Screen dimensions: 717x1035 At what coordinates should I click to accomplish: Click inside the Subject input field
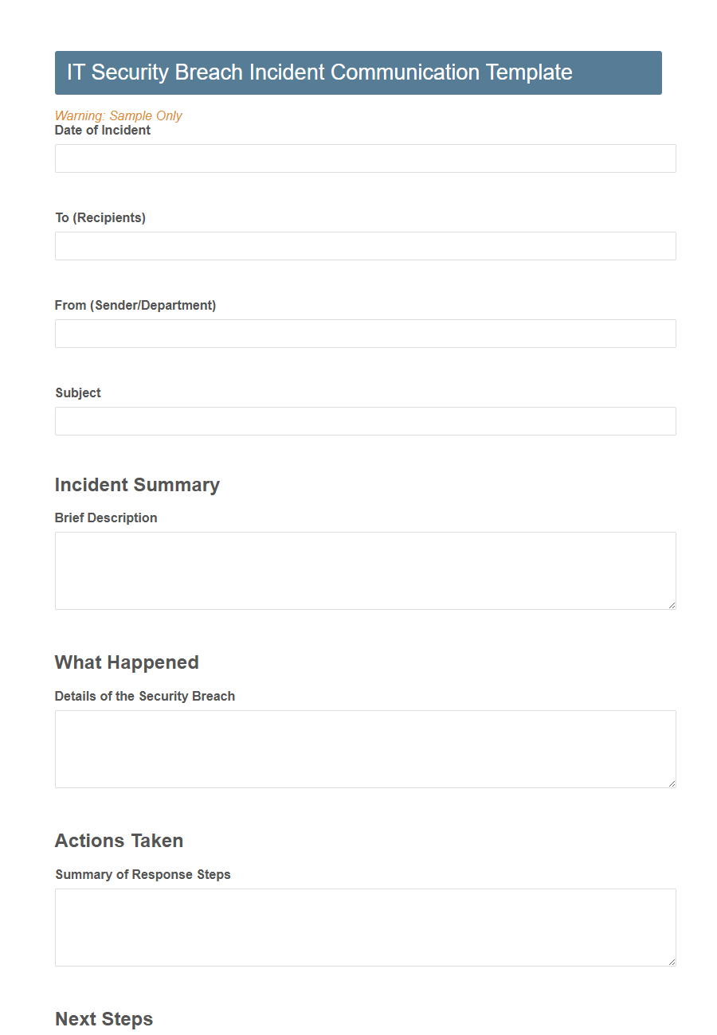[365, 421]
